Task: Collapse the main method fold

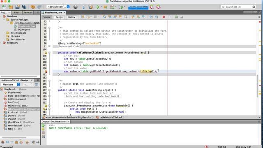Action: click(49, 90)
